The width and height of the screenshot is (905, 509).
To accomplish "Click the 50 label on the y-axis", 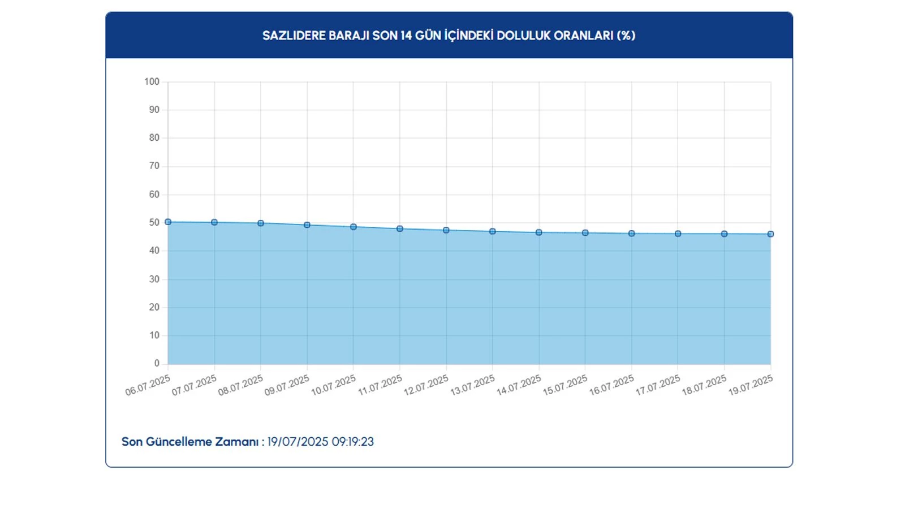I will [154, 223].
